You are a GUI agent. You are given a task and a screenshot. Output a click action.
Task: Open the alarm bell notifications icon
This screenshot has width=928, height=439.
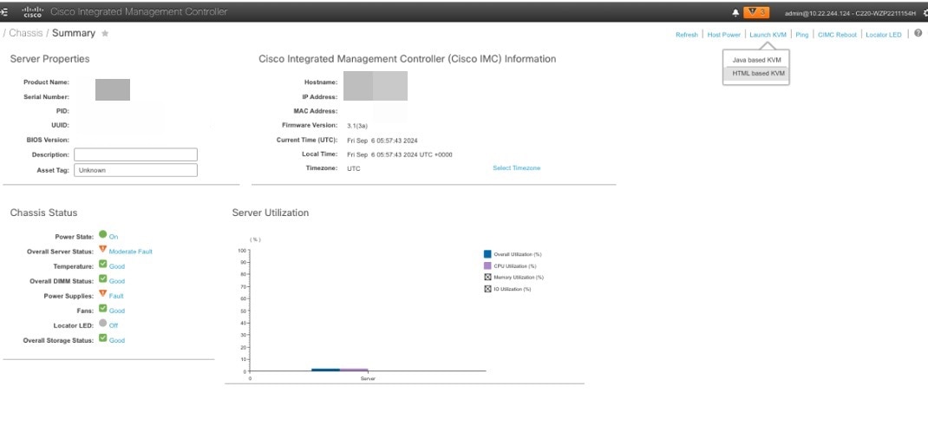click(x=735, y=12)
